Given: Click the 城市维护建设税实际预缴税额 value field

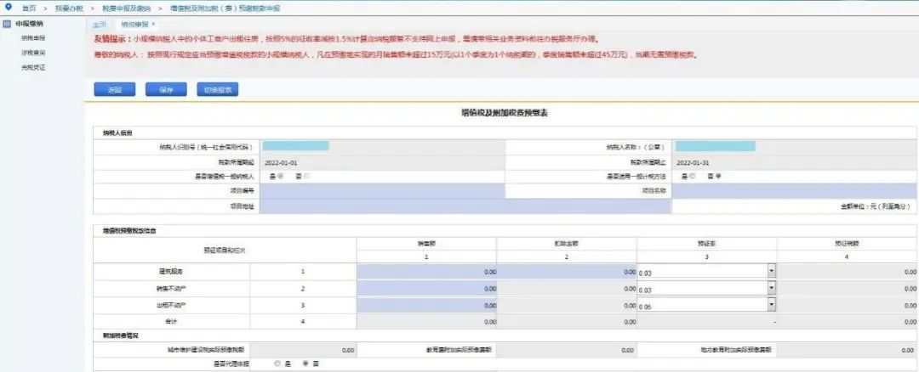Looking at the screenshot, I should tap(302, 350).
